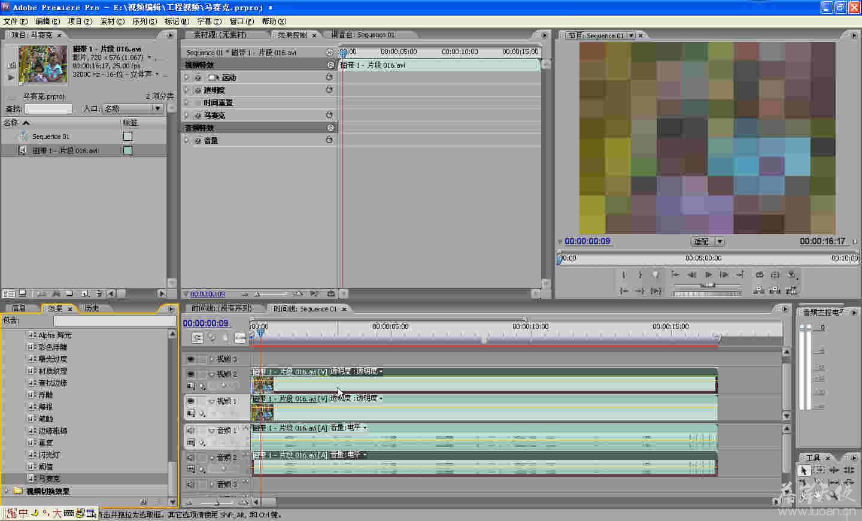Viewport: 862px width, 521px height.
Task: Switch to the 历史 tab
Action: (92, 308)
